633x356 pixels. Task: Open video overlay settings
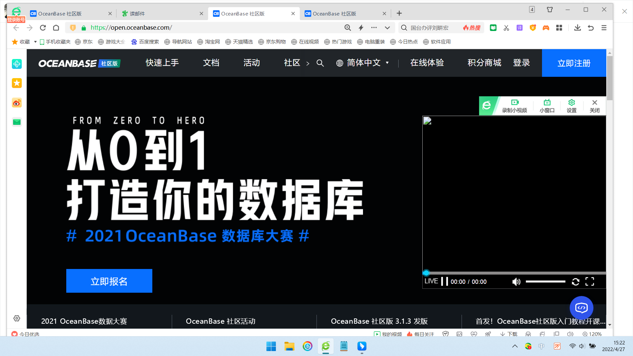pos(572,106)
